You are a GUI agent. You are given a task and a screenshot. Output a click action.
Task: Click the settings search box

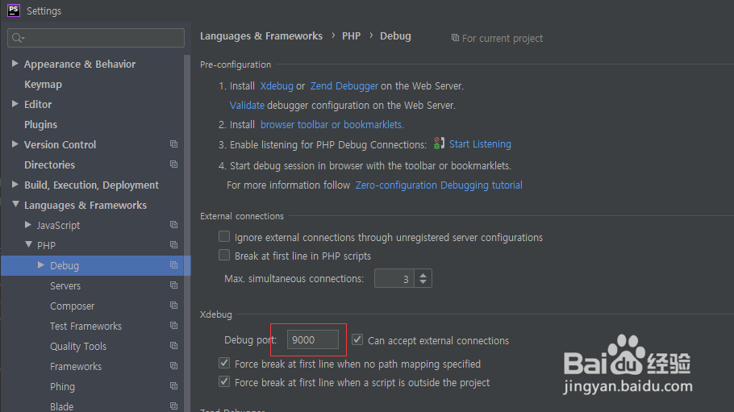[x=96, y=38]
